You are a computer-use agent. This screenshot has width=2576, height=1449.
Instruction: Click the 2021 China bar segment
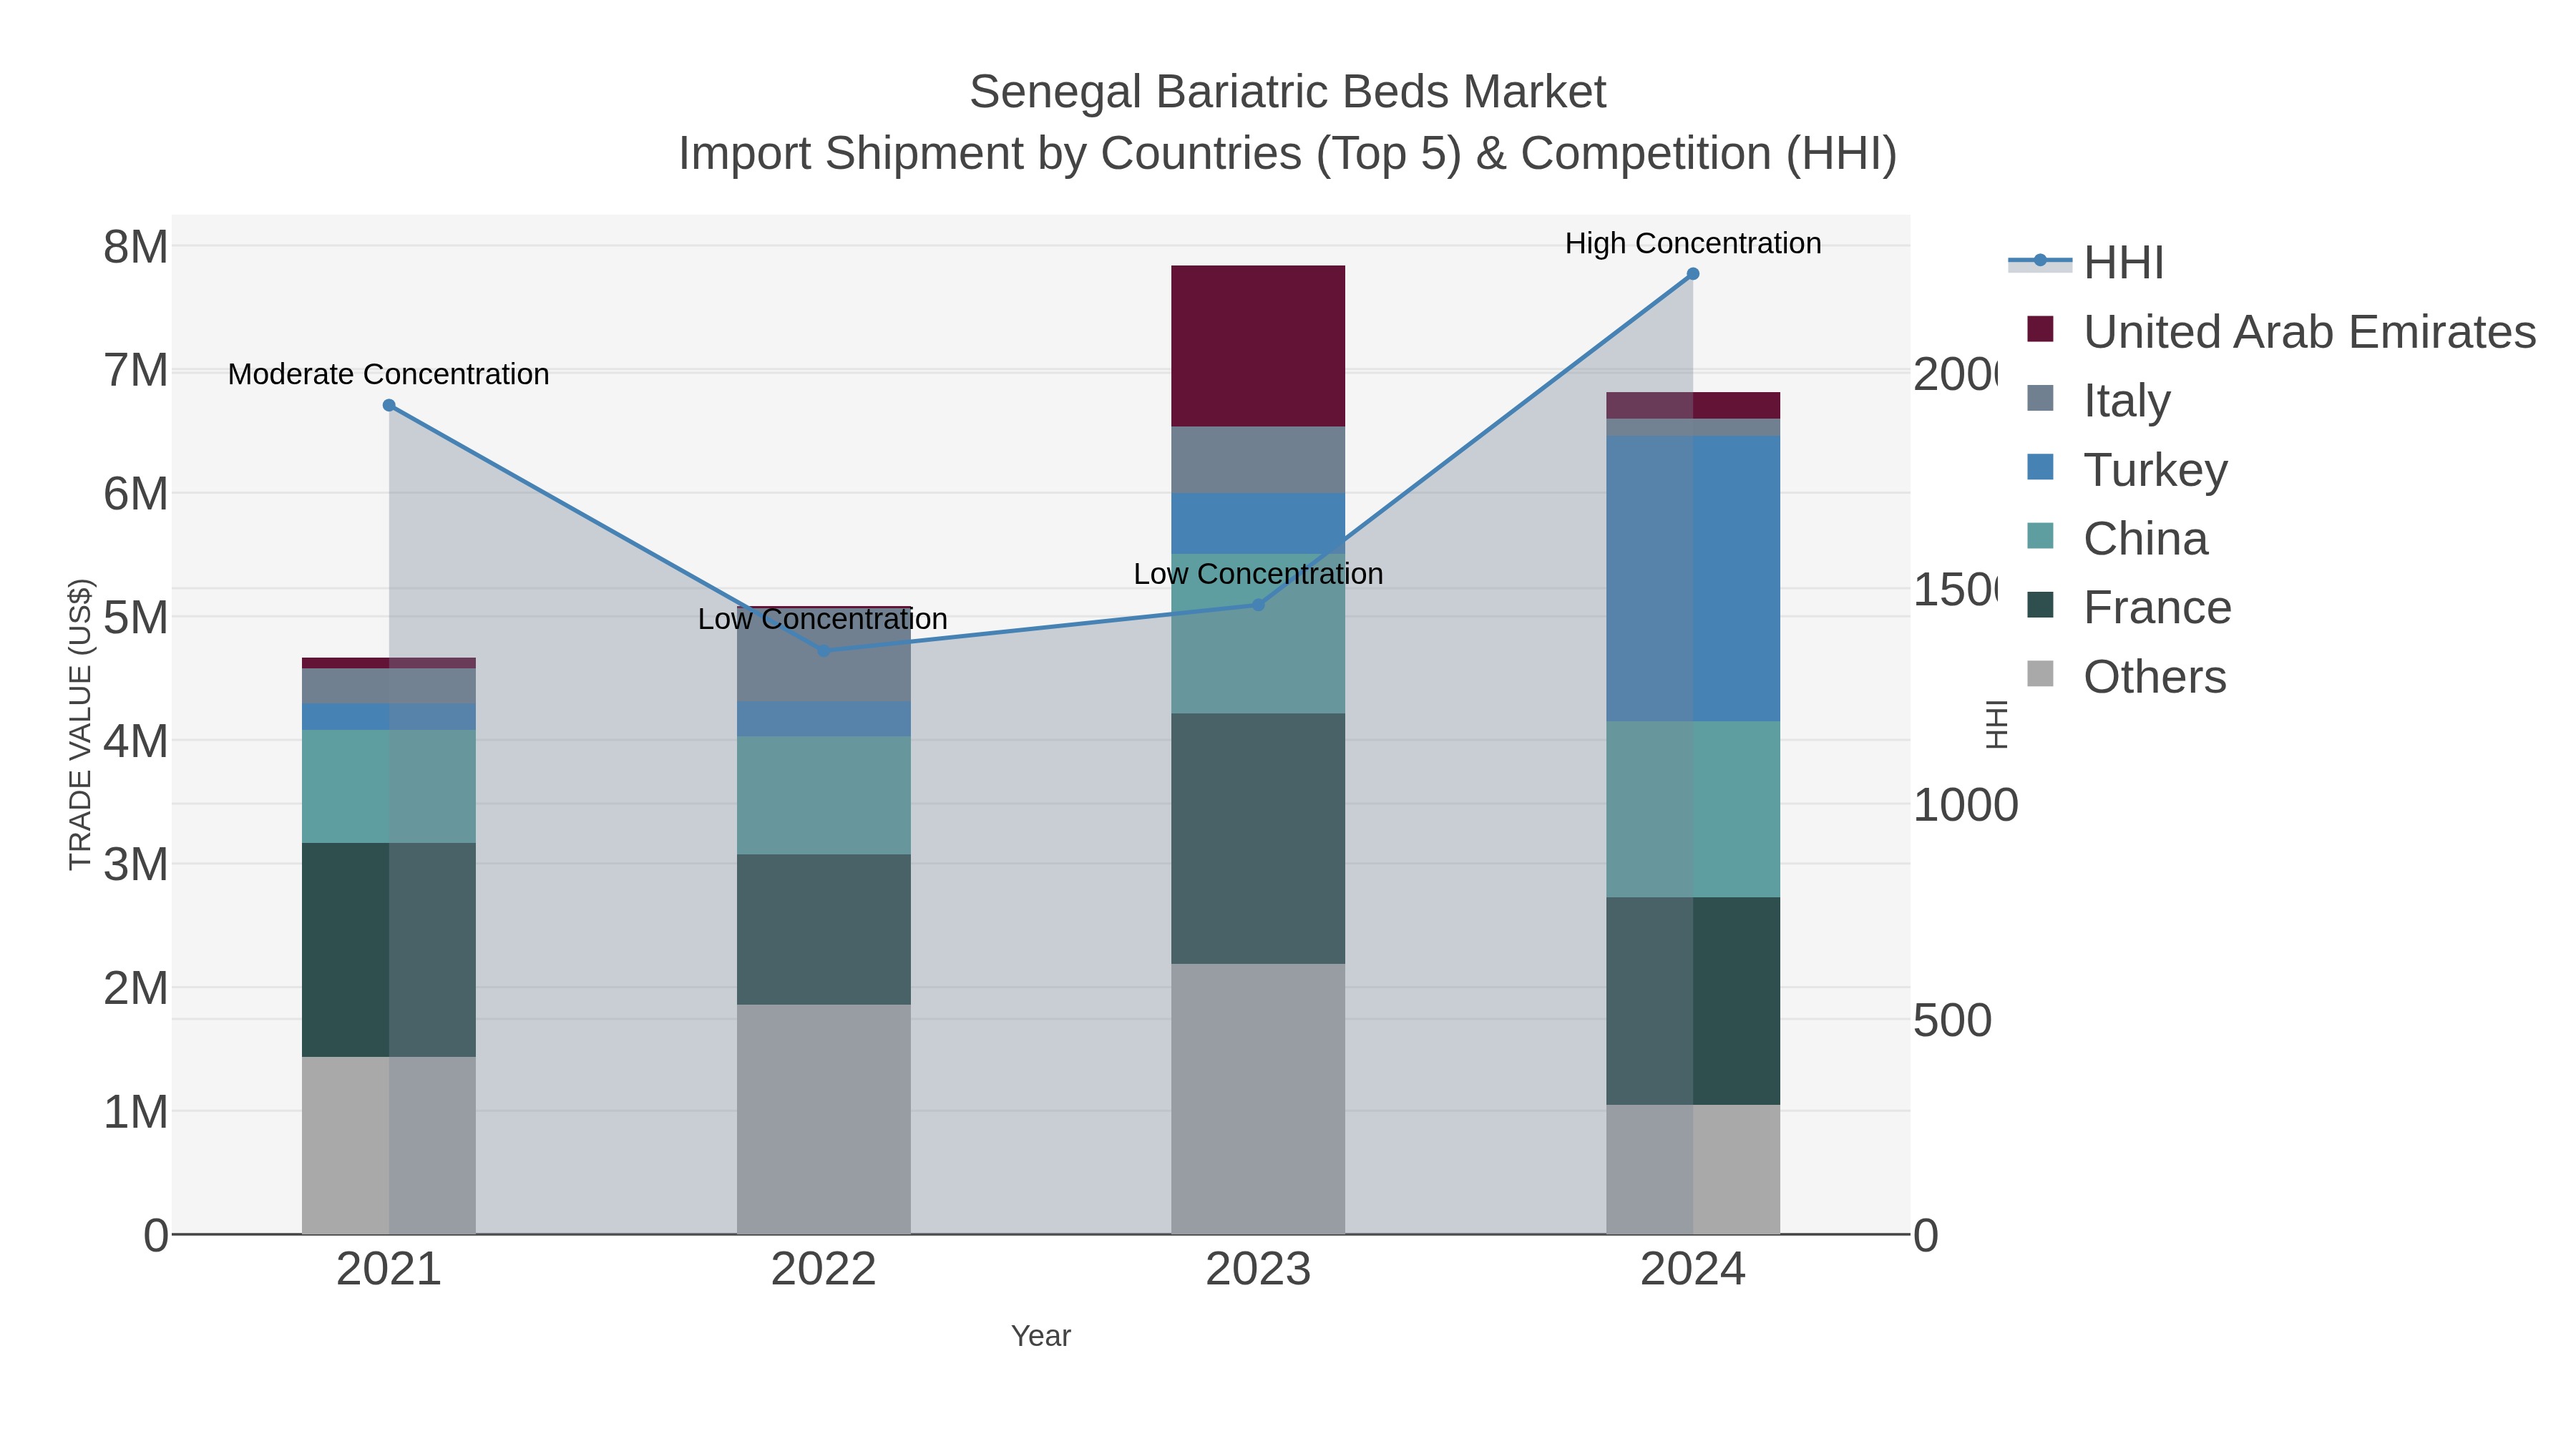point(389,787)
